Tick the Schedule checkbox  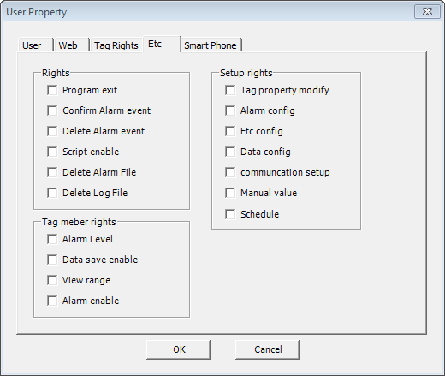coord(230,214)
